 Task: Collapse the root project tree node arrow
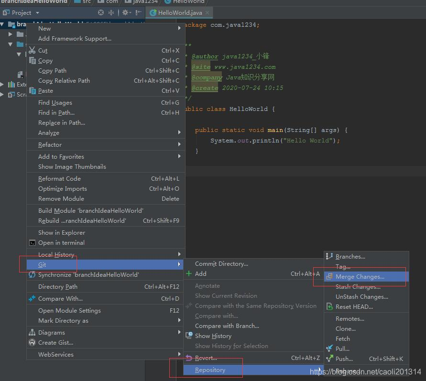(x=2, y=24)
